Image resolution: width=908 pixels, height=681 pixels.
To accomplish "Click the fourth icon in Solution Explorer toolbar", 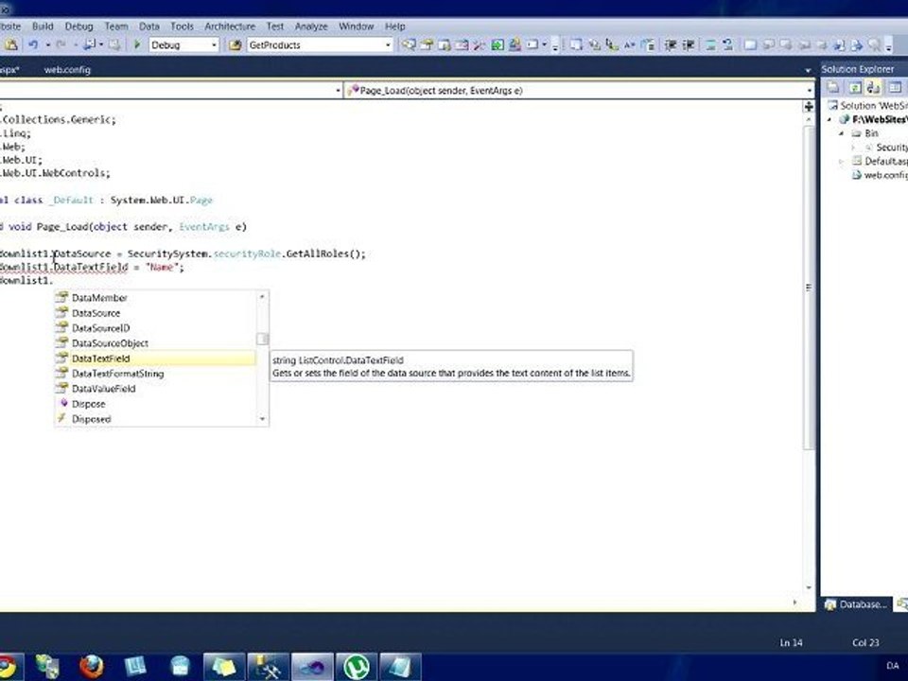I will (x=895, y=87).
